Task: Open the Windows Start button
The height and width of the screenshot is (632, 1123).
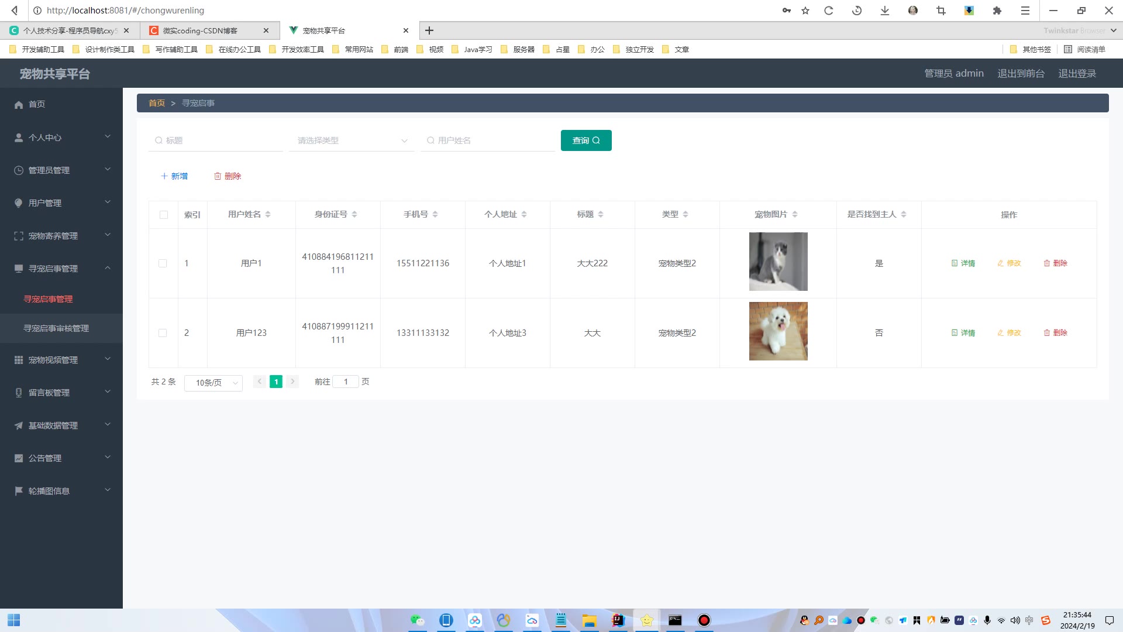Action: pyautogui.click(x=14, y=620)
